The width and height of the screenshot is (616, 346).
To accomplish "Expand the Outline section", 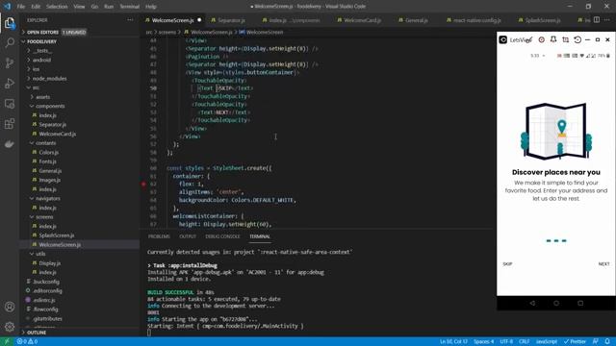I will [37, 333].
